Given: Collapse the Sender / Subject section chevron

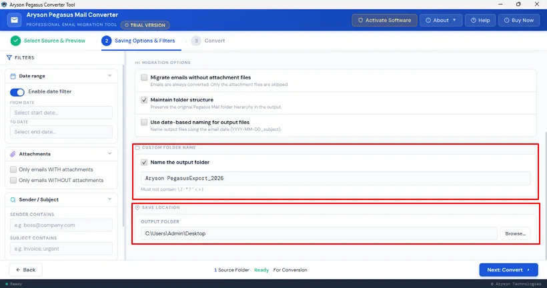Looking at the screenshot, I should coord(109,199).
